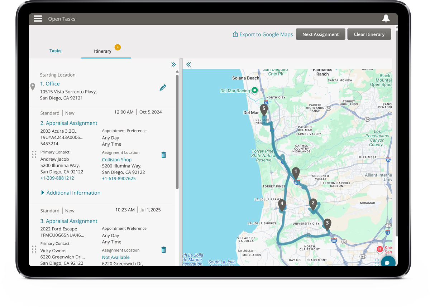Grab the drag handle for Appraisal Assignment 3
The height and width of the screenshot is (307, 430).
[34, 249]
